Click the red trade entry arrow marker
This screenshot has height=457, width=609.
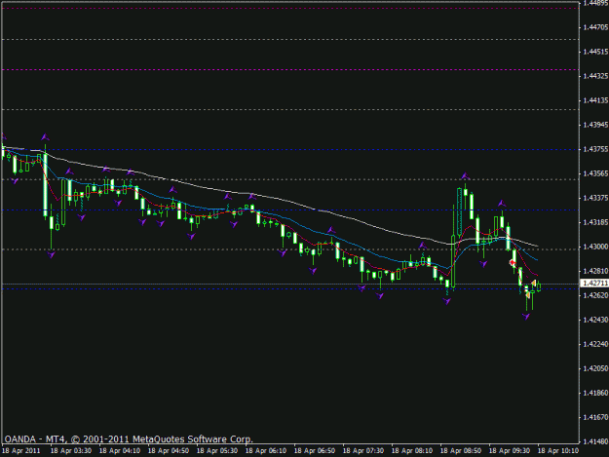(513, 263)
